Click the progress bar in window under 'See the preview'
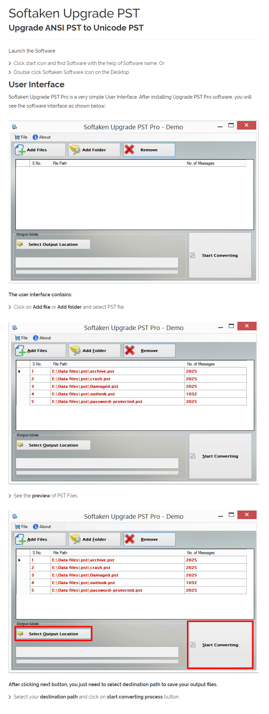The image size is (269, 714). pyautogui.click(x=97, y=661)
